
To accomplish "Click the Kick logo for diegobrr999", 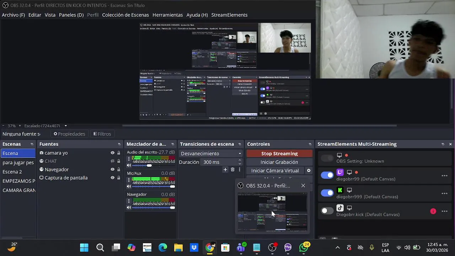I will [340, 190].
